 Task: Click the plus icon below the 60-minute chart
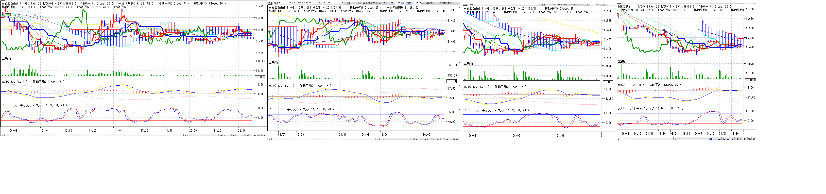point(715,139)
